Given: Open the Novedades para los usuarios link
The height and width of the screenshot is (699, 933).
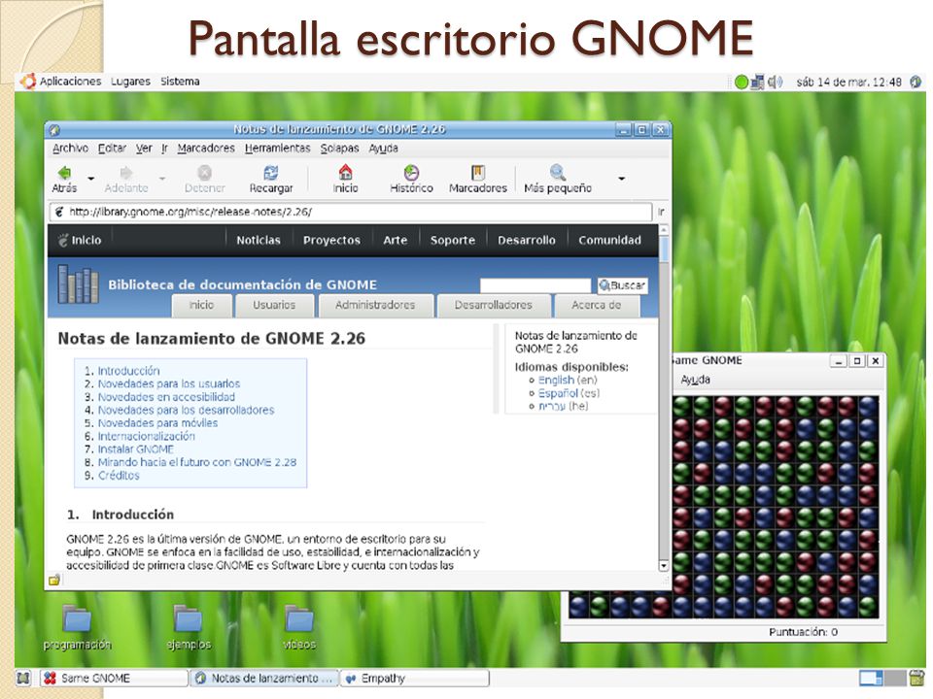Looking at the screenshot, I should pyautogui.click(x=169, y=384).
